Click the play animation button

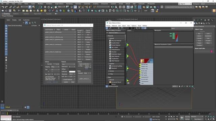[x=171, y=117]
